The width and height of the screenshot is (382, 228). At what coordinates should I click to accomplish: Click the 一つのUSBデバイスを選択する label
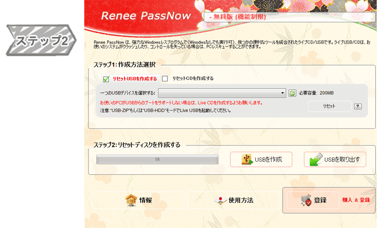[127, 93]
